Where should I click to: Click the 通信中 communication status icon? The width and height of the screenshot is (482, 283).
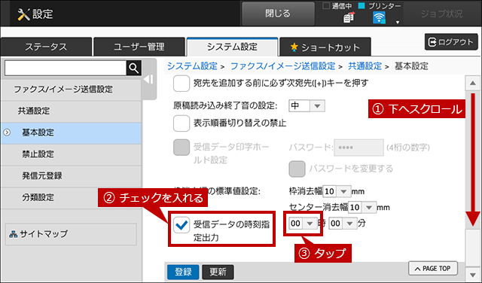tap(349, 17)
